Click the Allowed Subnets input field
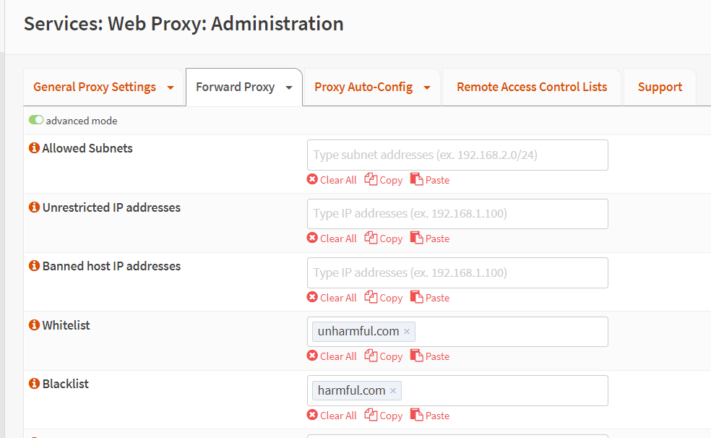 (457, 155)
